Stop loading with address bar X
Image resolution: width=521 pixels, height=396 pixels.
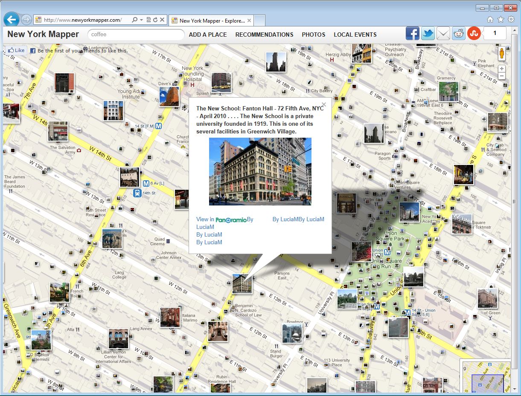(162, 20)
